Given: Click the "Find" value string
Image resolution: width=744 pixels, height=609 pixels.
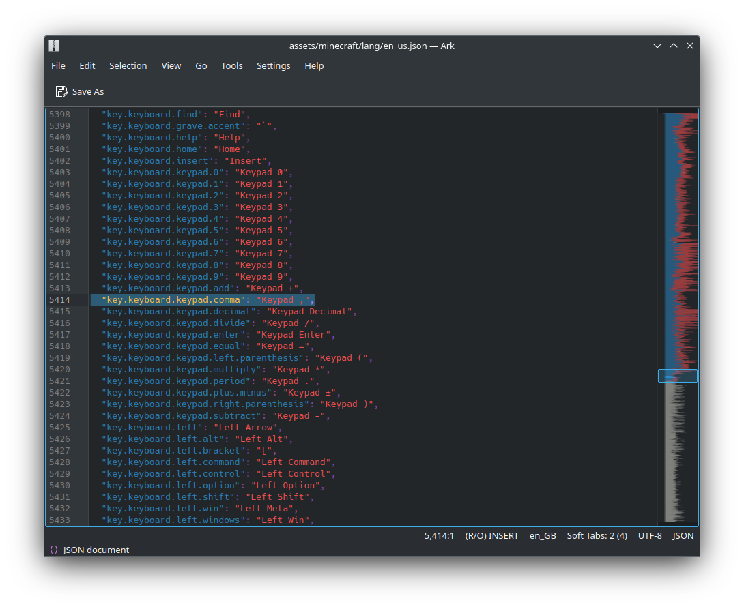Looking at the screenshot, I should [x=229, y=114].
